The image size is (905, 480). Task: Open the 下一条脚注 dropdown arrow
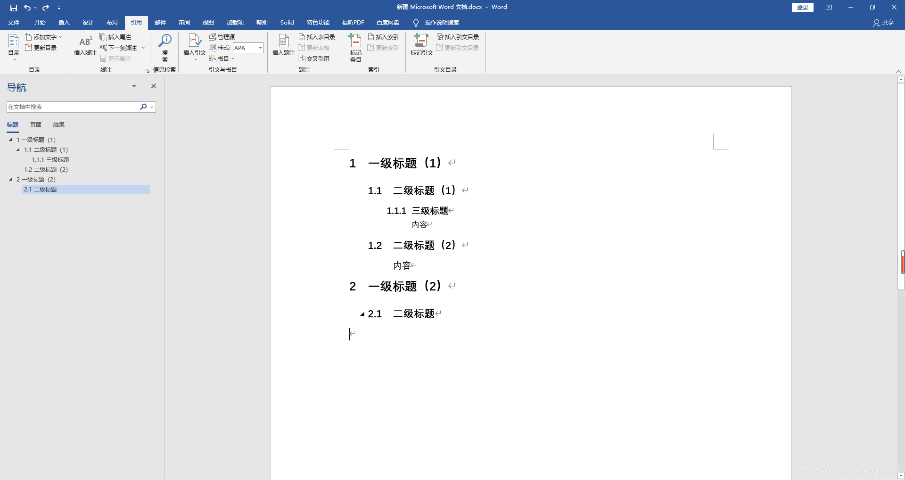point(143,48)
